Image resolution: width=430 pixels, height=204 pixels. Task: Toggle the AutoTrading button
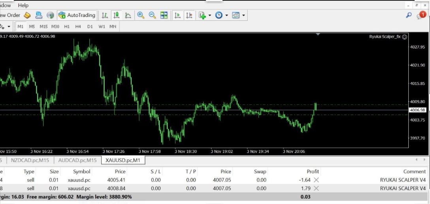coord(77,15)
